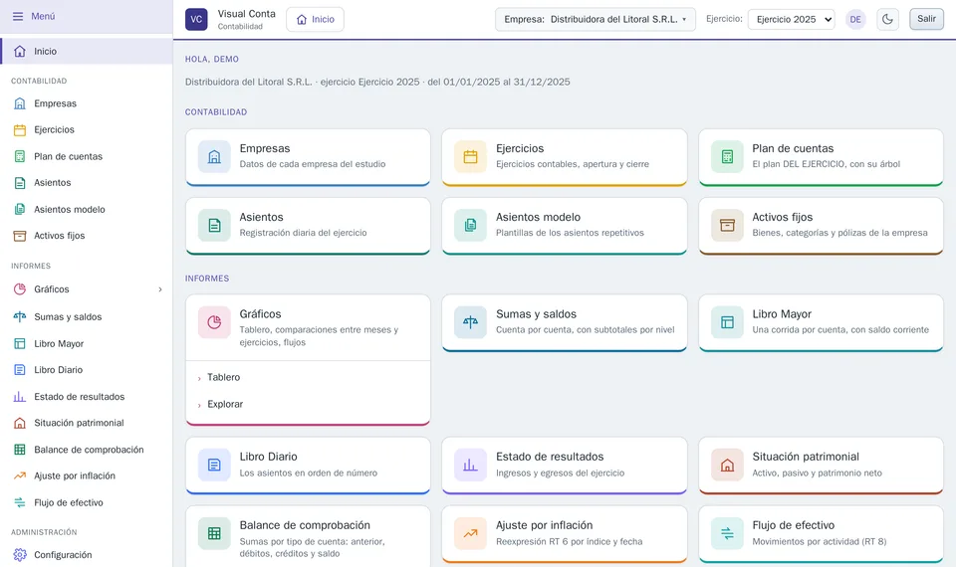Click Libro Mayor icon in sidebar
This screenshot has height=567, width=956.
click(20, 343)
